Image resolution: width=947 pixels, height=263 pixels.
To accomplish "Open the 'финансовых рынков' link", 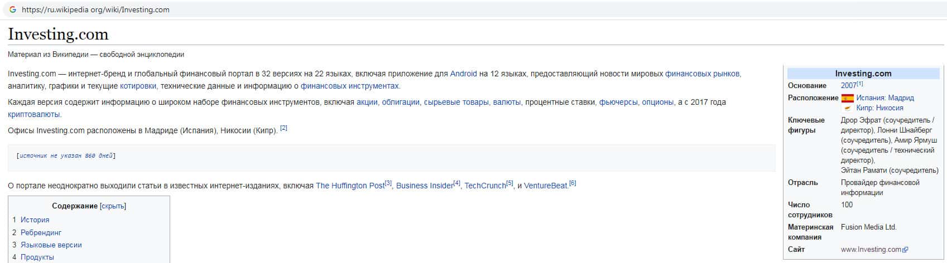I will click(702, 74).
